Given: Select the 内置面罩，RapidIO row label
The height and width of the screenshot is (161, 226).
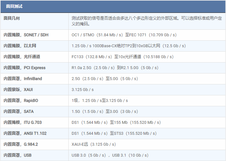Looking at the screenshot, I should [21, 101].
